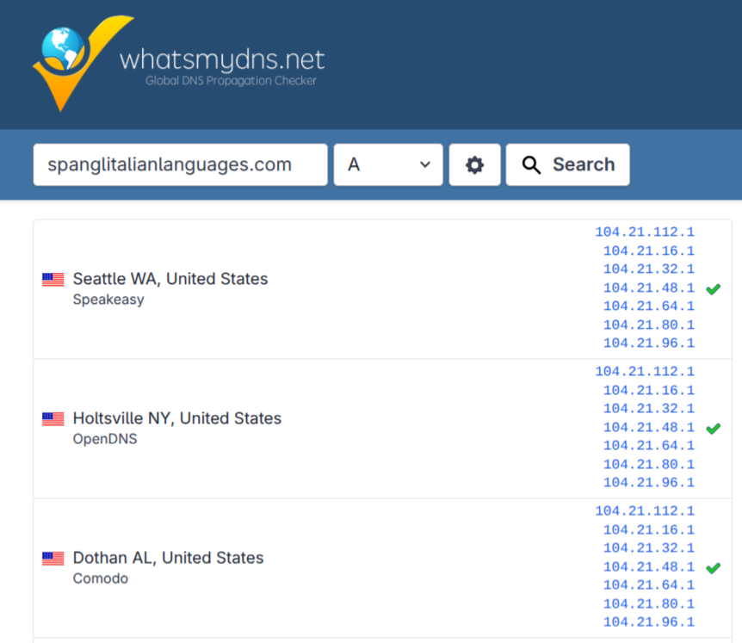Open 104.21.80.1 in the Holtsville row
742x643 pixels.
pyautogui.click(x=649, y=464)
